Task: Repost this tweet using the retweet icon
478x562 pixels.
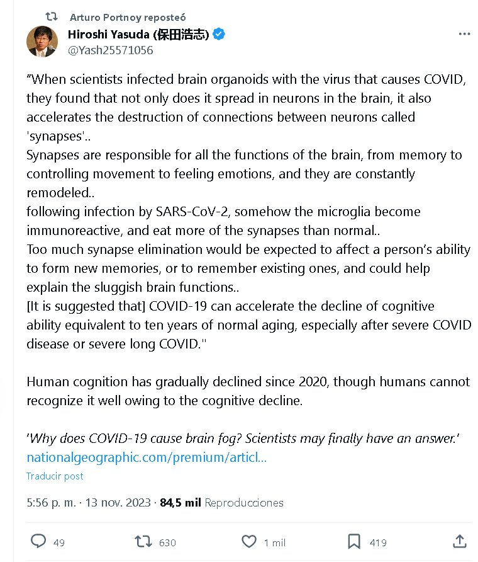Action: coord(143,541)
